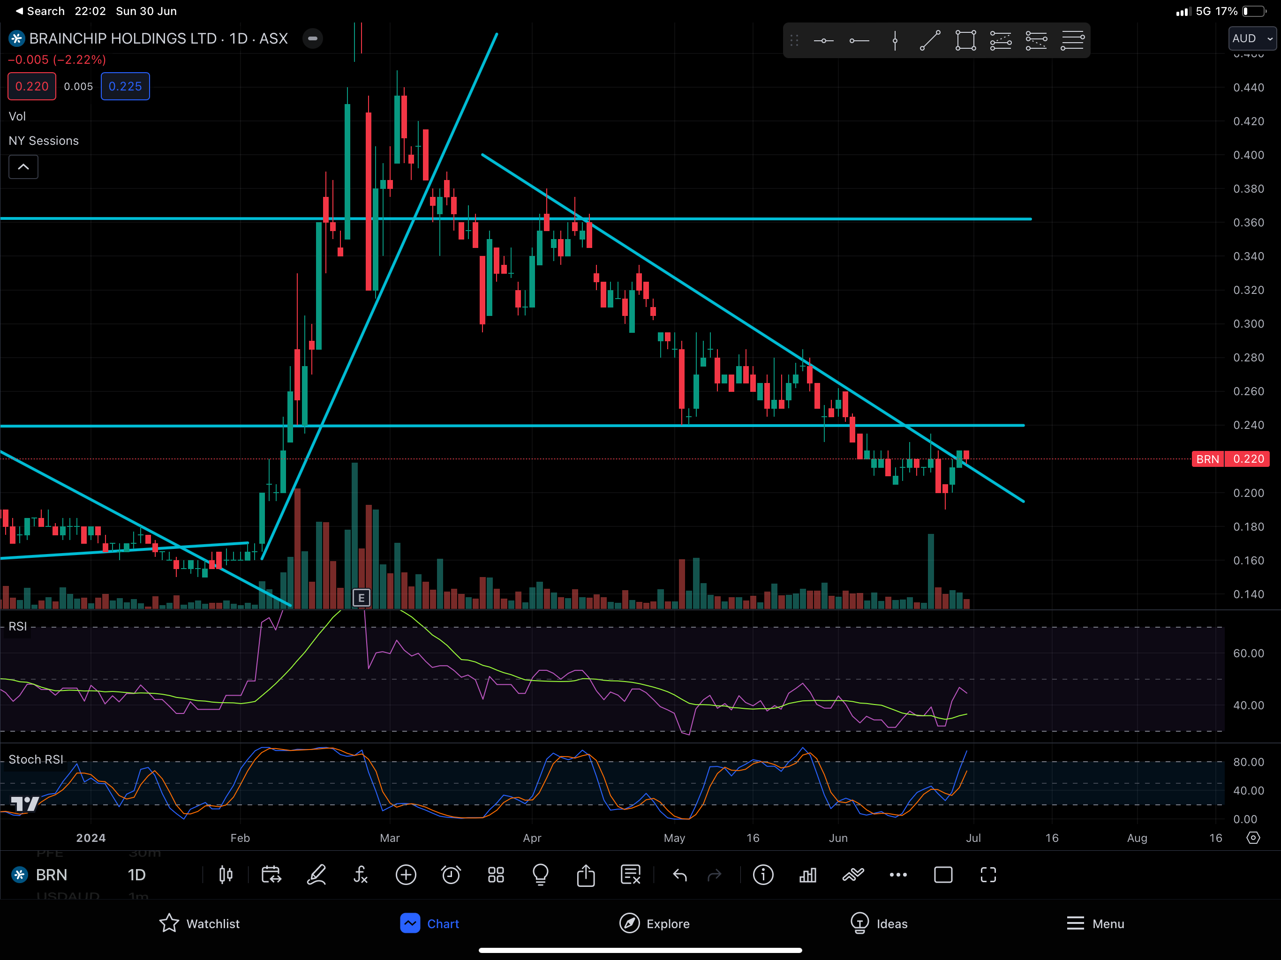Add symbol with plus circle icon
Image resolution: width=1281 pixels, height=960 pixels.
coord(406,874)
